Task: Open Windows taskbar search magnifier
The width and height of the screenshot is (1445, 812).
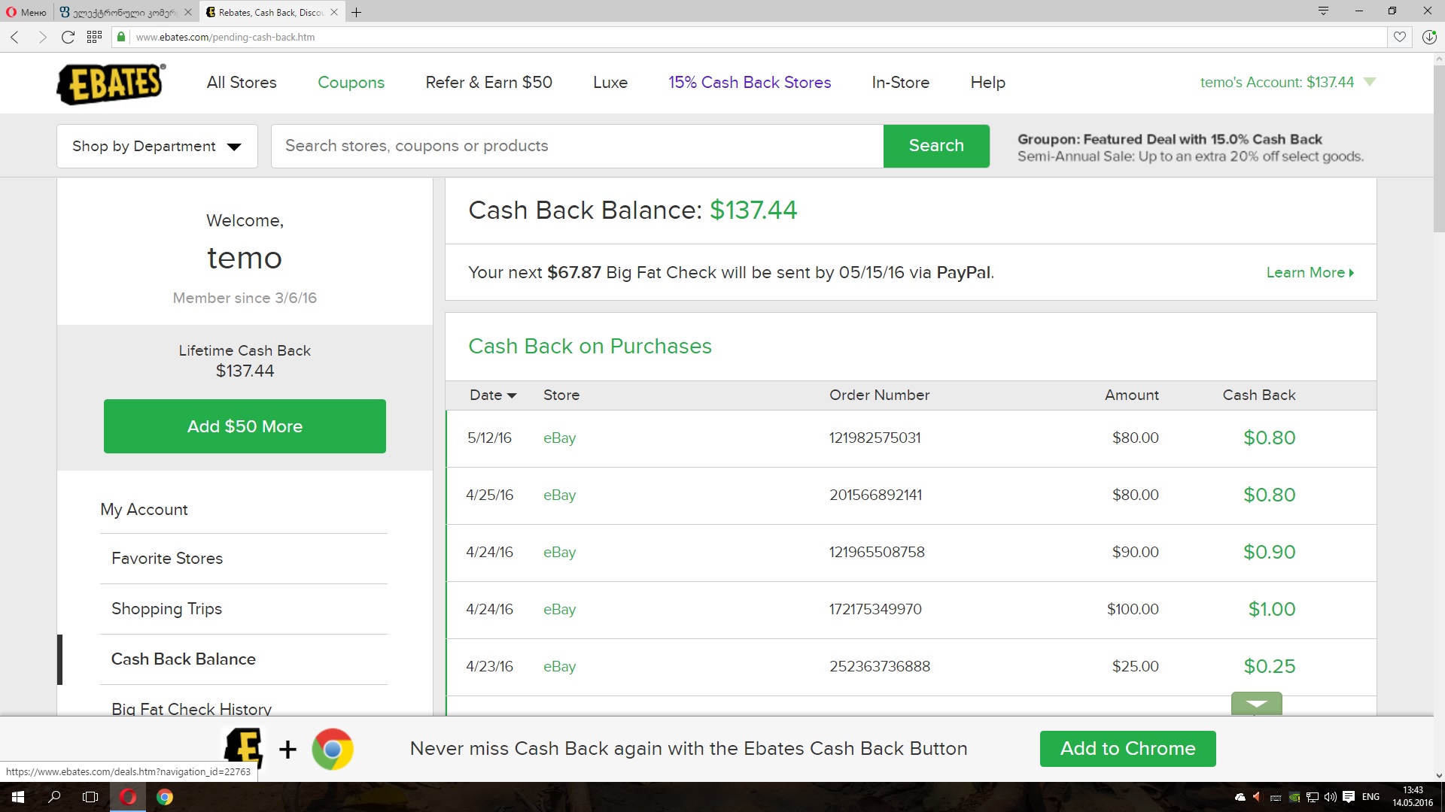Action: pos(54,797)
